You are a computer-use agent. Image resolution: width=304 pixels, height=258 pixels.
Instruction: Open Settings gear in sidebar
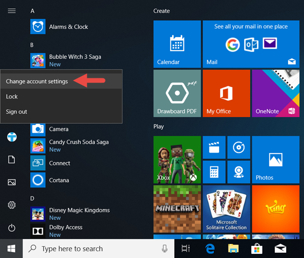tap(12, 205)
